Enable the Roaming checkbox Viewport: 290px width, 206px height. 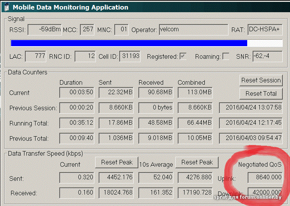226,56
